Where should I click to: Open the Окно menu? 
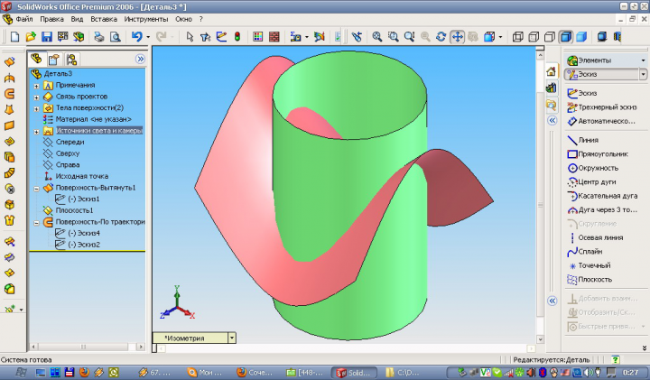pyautogui.click(x=183, y=19)
